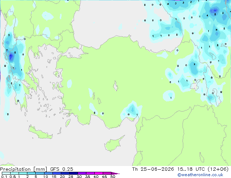Click the '(12+06)' forecast run text
Image resolution: width=231 pixels, height=178 pixels.
(218, 169)
